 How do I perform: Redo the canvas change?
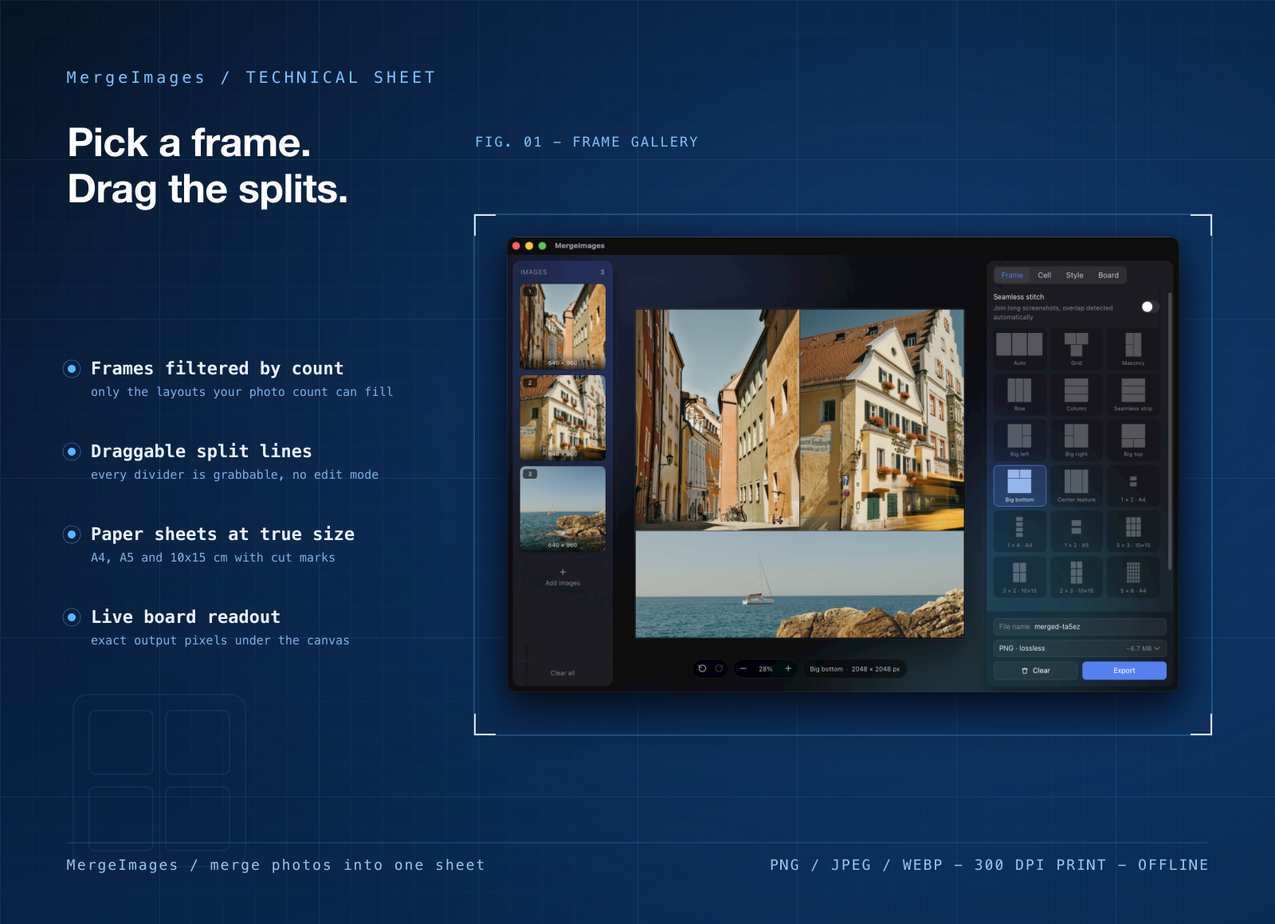tap(719, 668)
